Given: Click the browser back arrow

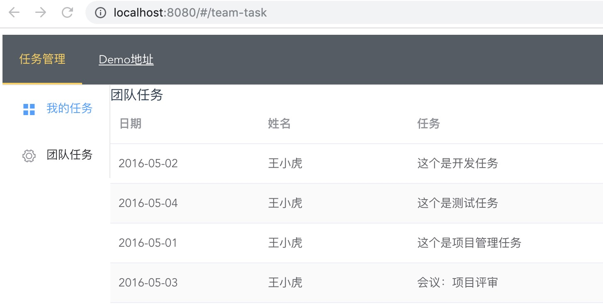Looking at the screenshot, I should pyautogui.click(x=14, y=13).
